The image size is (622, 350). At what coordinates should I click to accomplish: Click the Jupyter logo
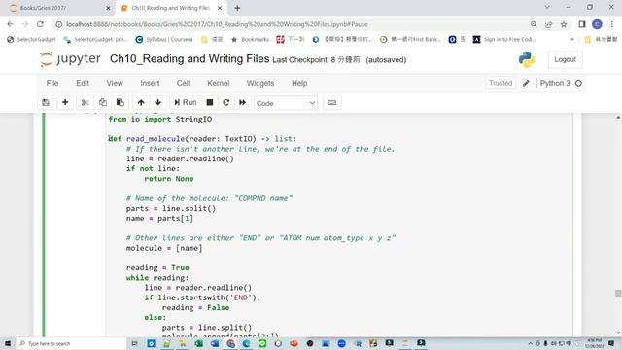coord(70,59)
